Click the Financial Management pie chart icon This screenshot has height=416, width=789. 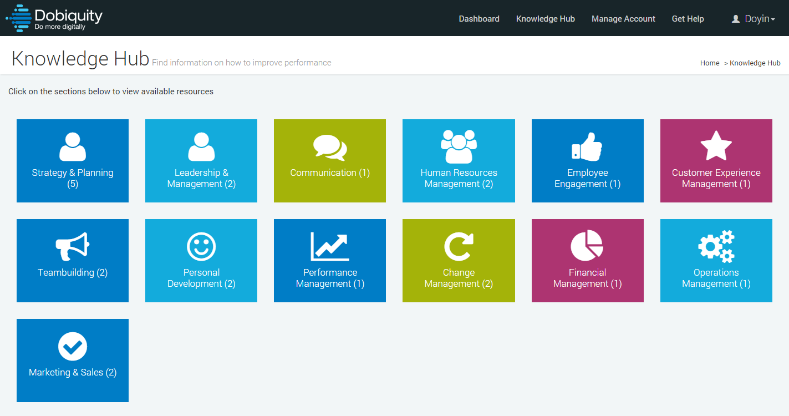click(587, 246)
